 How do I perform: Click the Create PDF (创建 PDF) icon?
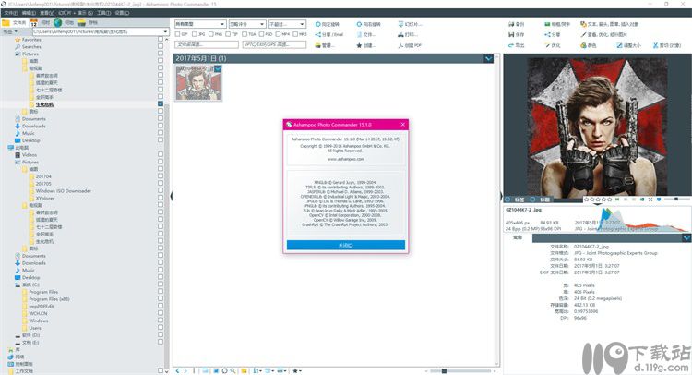(400, 45)
